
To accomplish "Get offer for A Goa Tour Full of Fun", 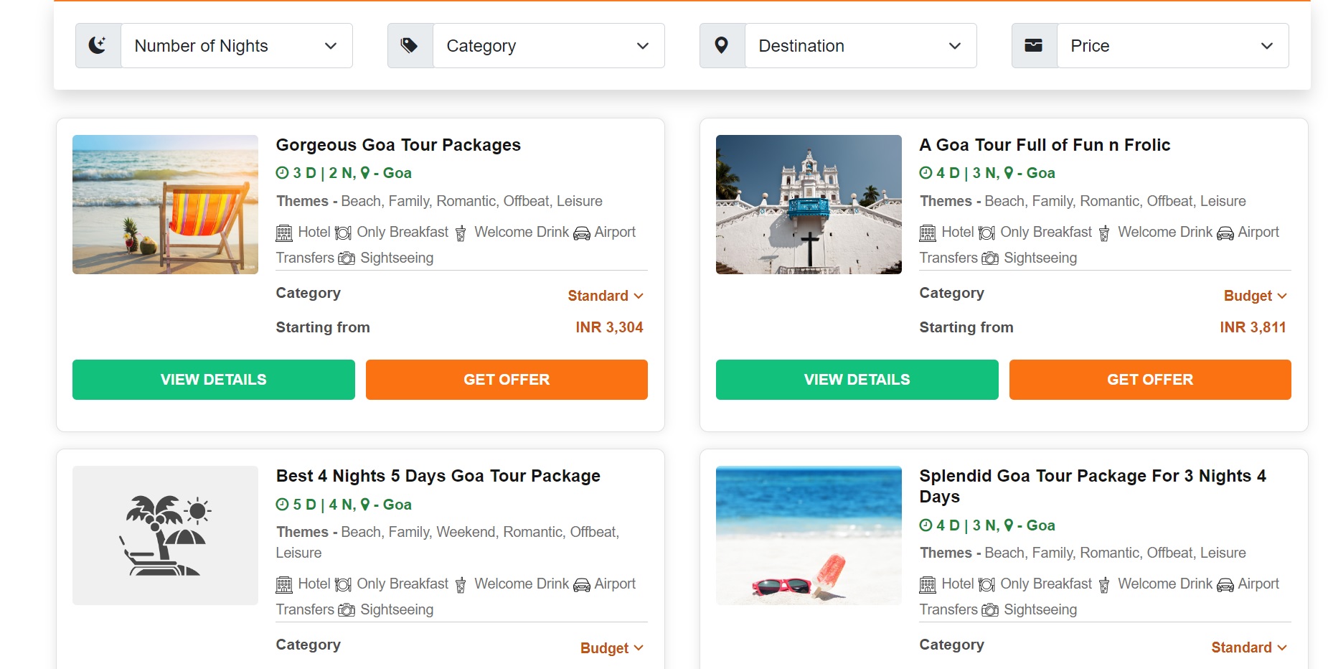I will pyautogui.click(x=1149, y=380).
